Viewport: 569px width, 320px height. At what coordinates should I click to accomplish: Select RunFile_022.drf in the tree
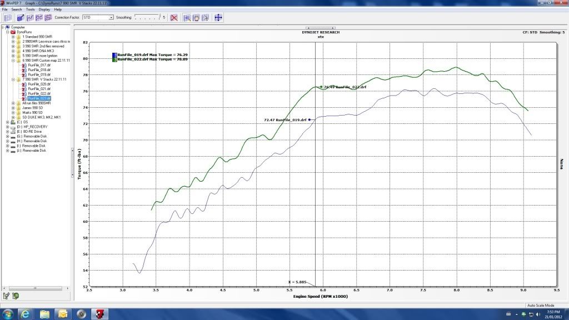click(x=39, y=93)
